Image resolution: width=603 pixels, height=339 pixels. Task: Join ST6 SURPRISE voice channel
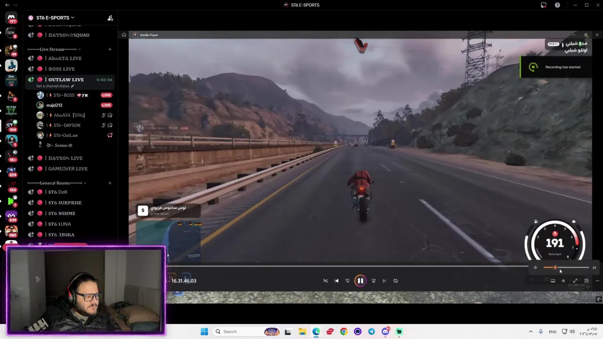click(71, 202)
